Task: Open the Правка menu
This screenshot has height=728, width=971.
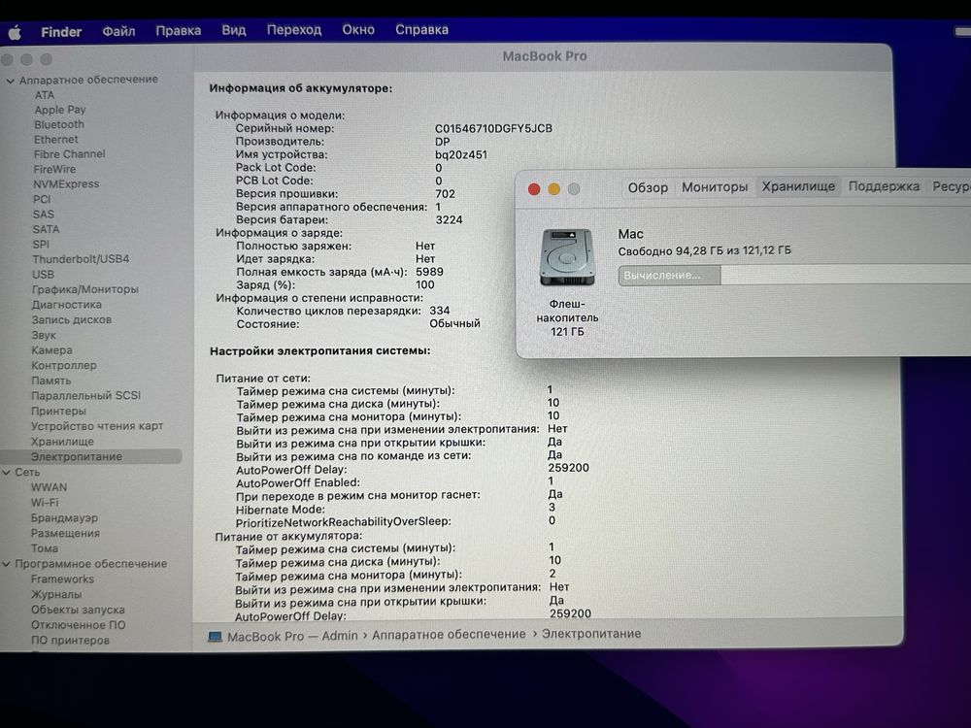Action: tap(179, 30)
